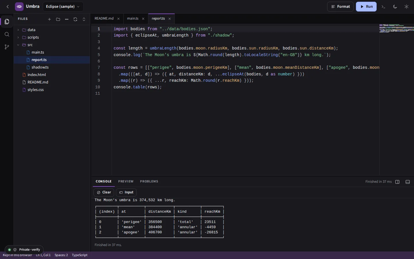Open the Files explorer sidebar icon
Viewport: 414px width, 259px height.
tap(7, 22)
